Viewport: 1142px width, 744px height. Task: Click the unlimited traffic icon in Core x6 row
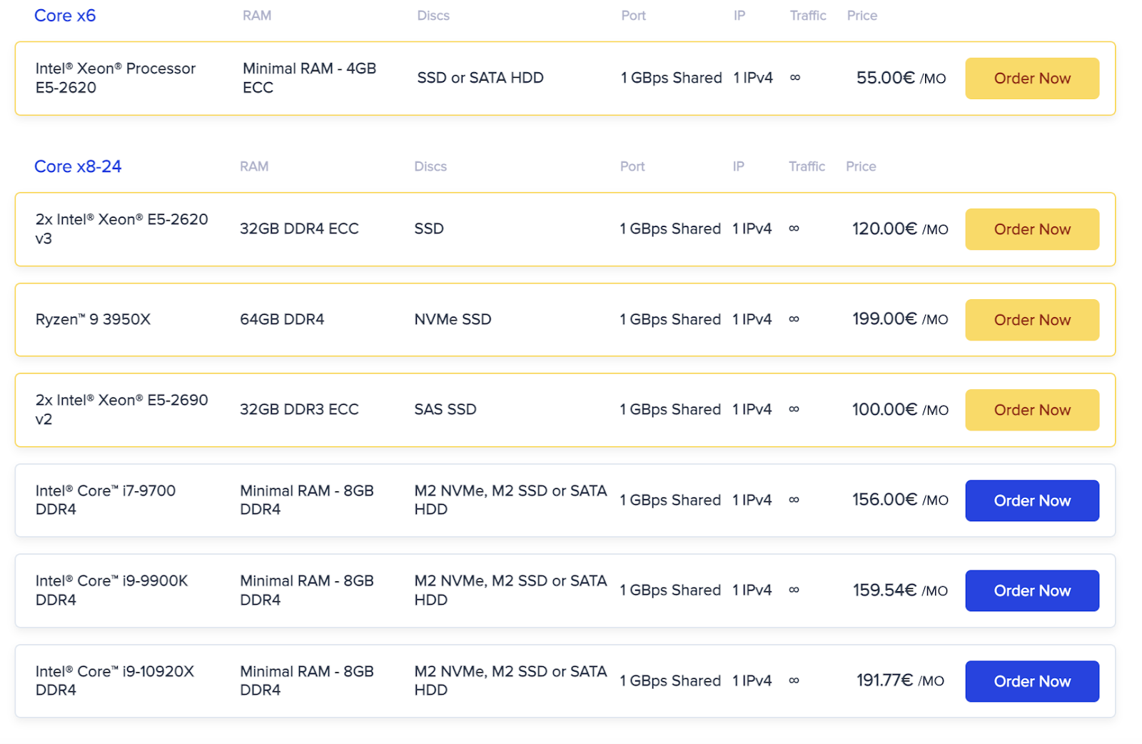(x=795, y=78)
